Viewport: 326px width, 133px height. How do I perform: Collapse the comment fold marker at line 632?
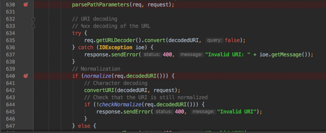tap(33, 19)
